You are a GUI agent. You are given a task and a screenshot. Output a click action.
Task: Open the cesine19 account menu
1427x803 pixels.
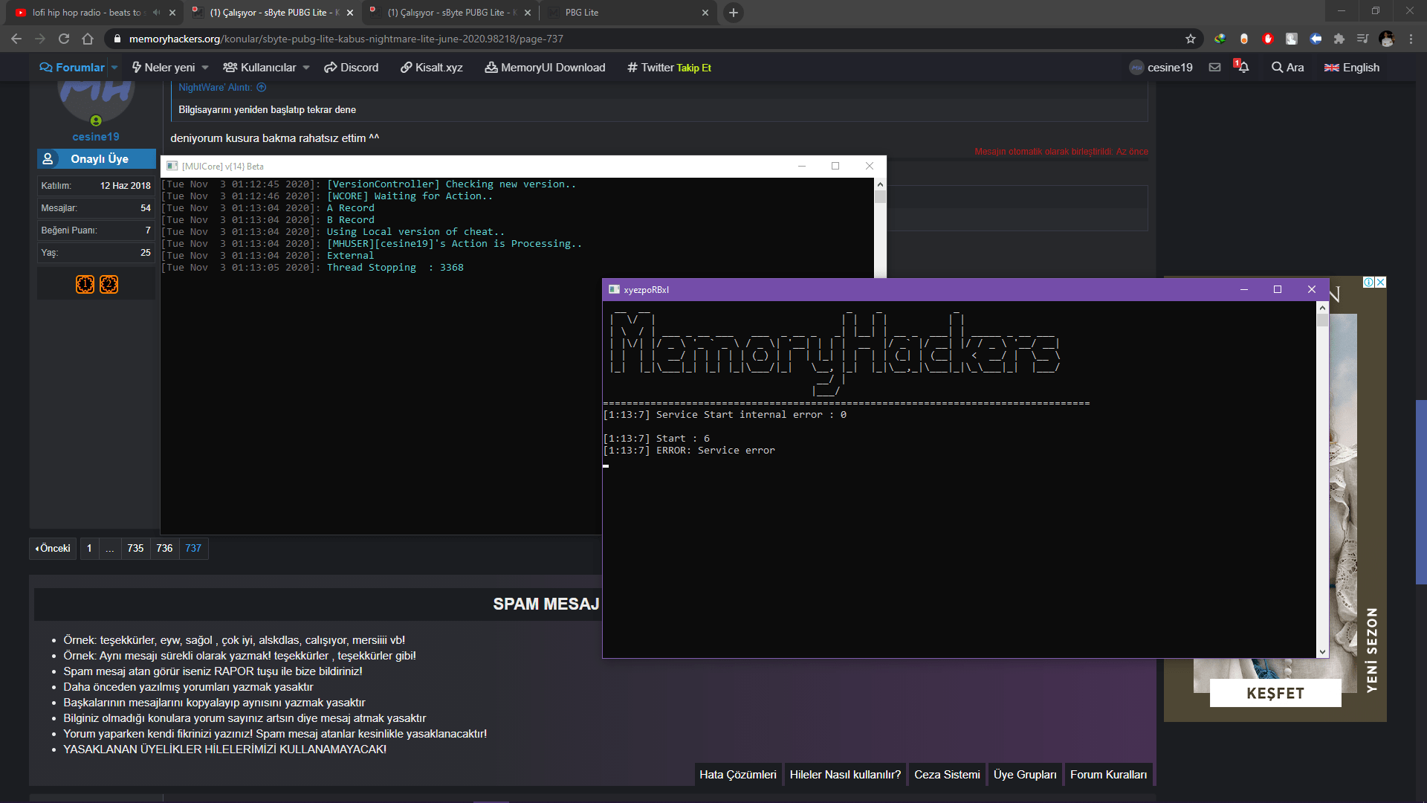(x=1161, y=68)
